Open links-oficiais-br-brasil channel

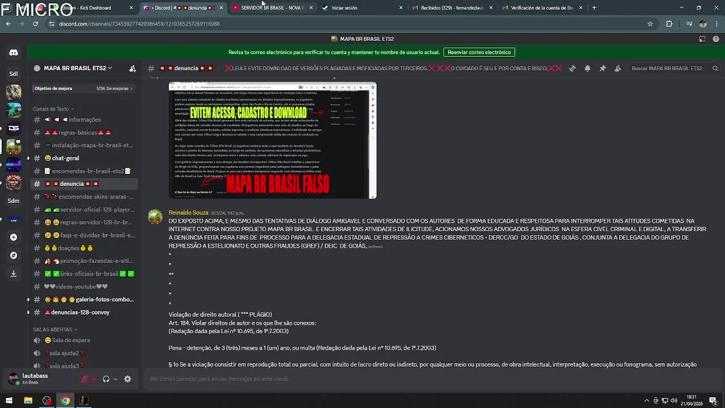84,274
